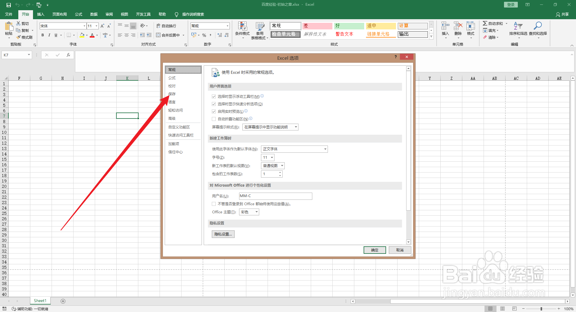Toggle show Quick Analysis options checkbox
The image size is (576, 312).
click(x=214, y=104)
